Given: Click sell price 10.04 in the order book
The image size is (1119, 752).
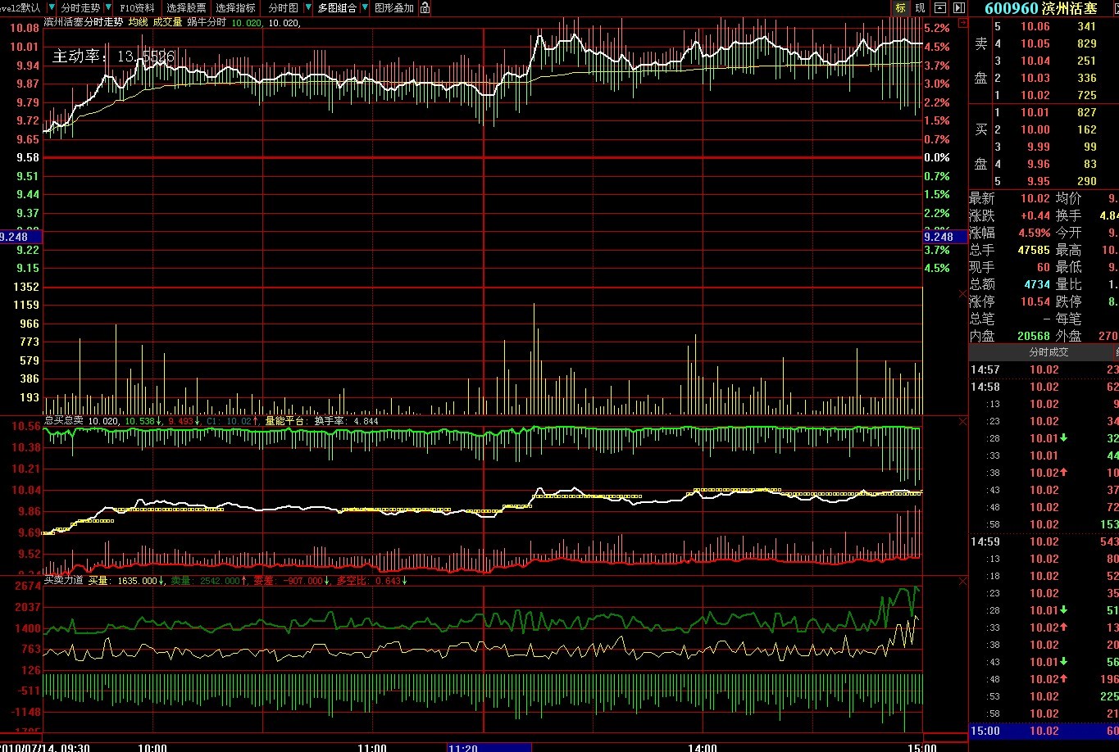Looking at the screenshot, I should tap(1035, 61).
